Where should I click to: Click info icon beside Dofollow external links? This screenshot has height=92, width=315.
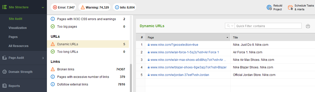(x=53, y=84)
